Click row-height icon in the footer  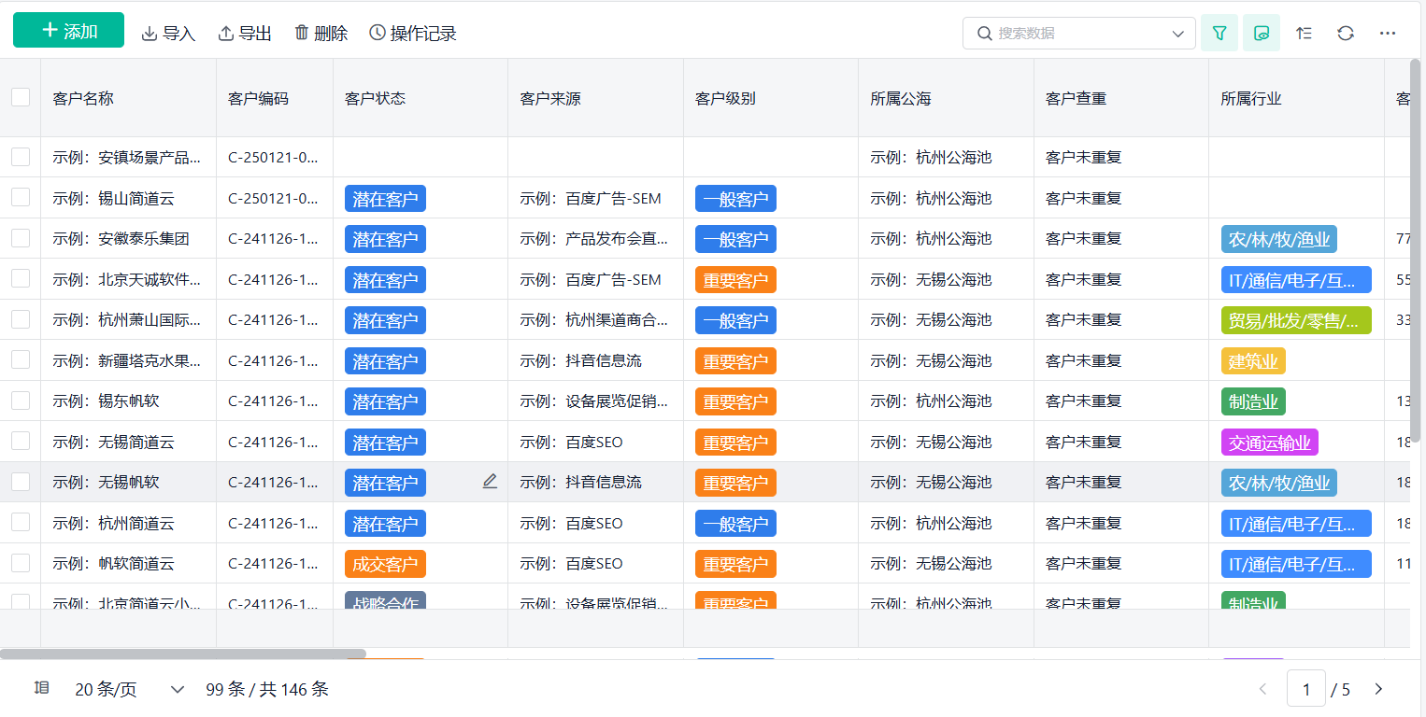click(x=41, y=688)
